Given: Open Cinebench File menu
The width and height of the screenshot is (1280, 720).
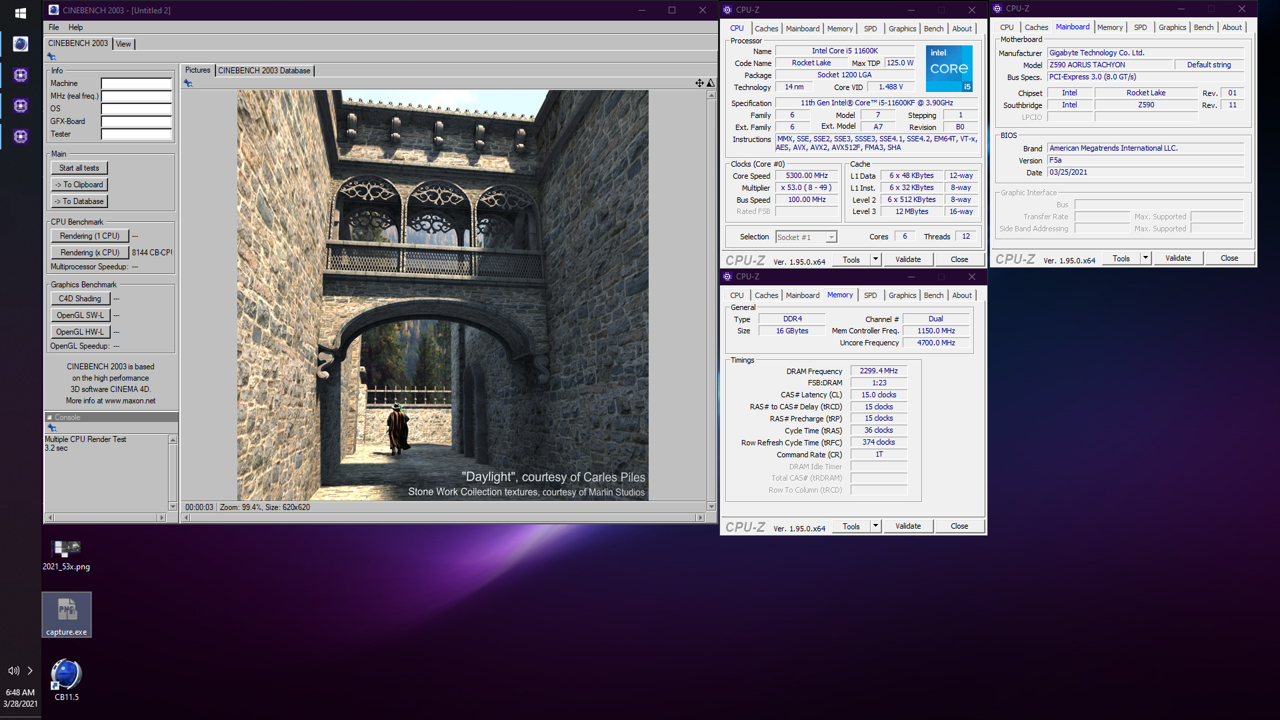Looking at the screenshot, I should (54, 27).
